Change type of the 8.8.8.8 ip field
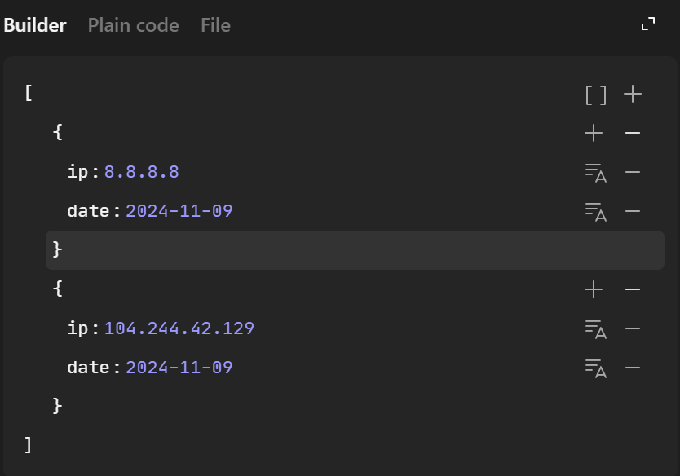 tap(596, 173)
